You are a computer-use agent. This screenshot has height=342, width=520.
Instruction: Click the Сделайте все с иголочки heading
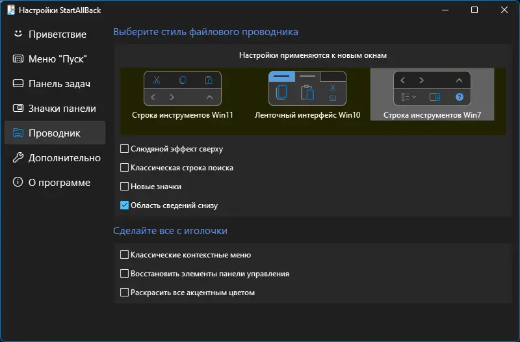coord(170,231)
